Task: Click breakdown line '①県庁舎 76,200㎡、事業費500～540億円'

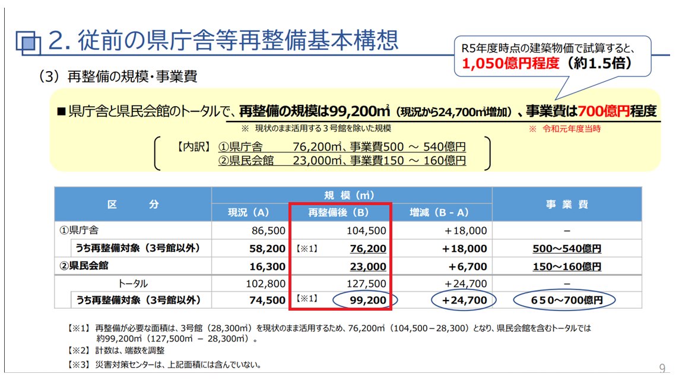Action: tap(342, 147)
